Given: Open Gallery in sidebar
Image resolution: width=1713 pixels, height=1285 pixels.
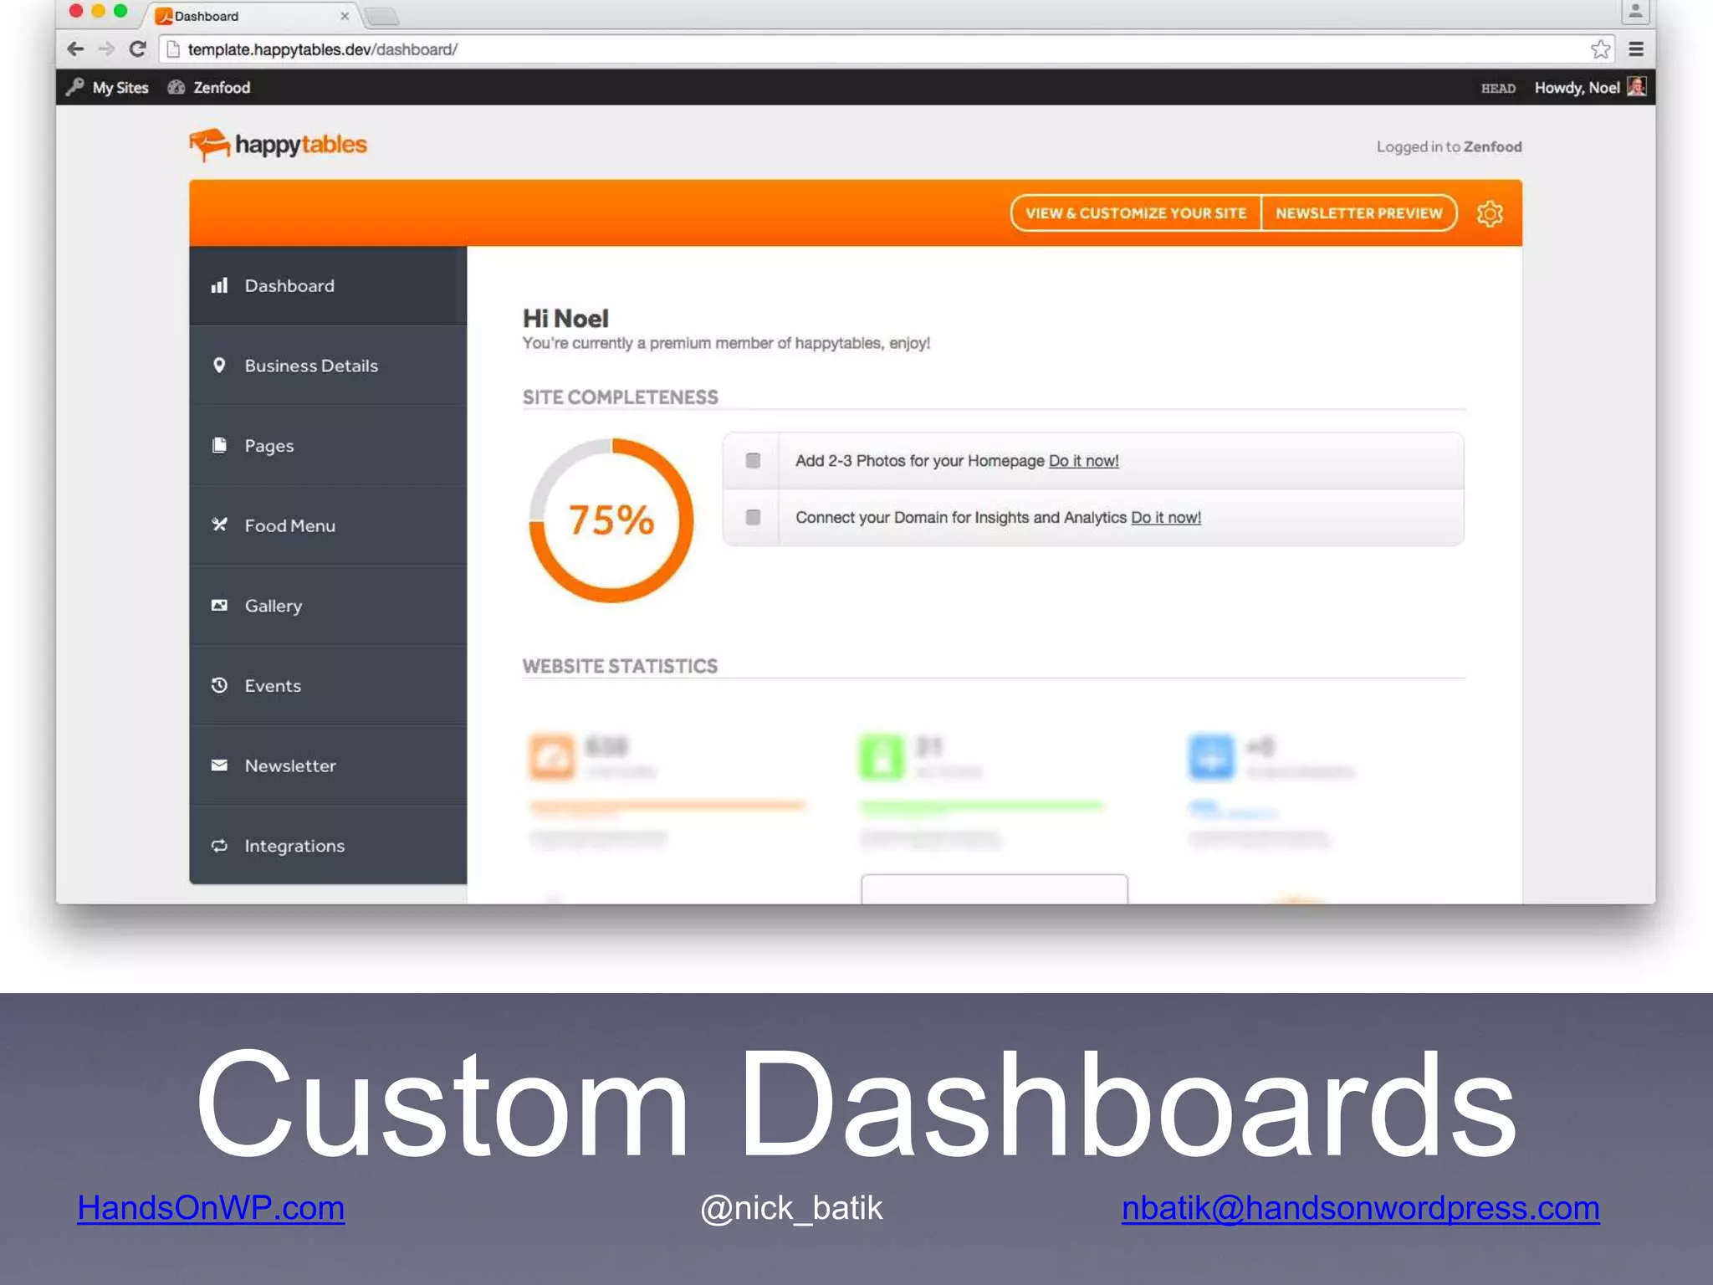Looking at the screenshot, I should coord(328,605).
